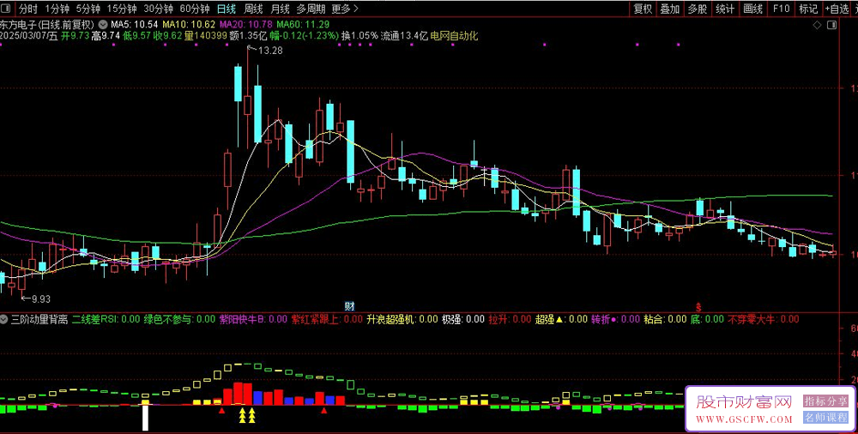This screenshot has height=434, width=858.
Task: Open dropdown arrow beside 三阶动量背离 indicator
Action: [5, 319]
